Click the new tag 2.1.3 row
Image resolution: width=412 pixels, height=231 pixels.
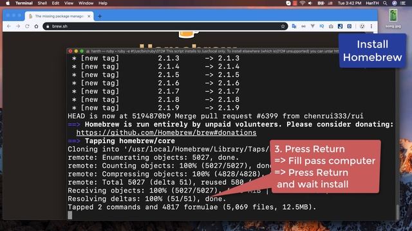156,58
